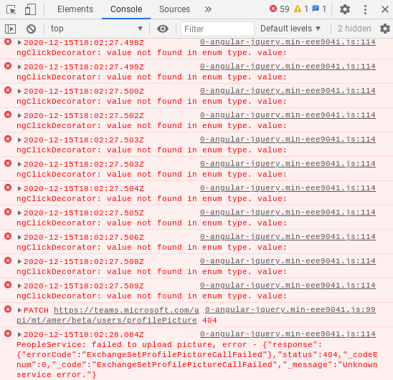This screenshot has width=393, height=380.
Task: Focus the Filter input field
Action: pos(217,29)
